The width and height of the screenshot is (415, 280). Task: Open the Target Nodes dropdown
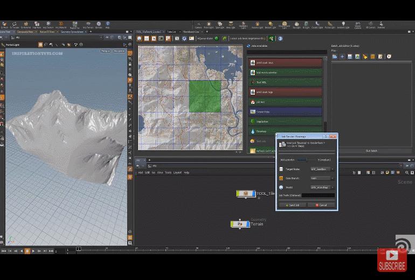pyautogui.click(x=322, y=169)
